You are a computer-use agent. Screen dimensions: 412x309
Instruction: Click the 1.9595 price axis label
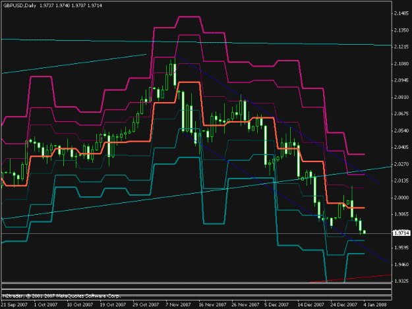click(401, 248)
